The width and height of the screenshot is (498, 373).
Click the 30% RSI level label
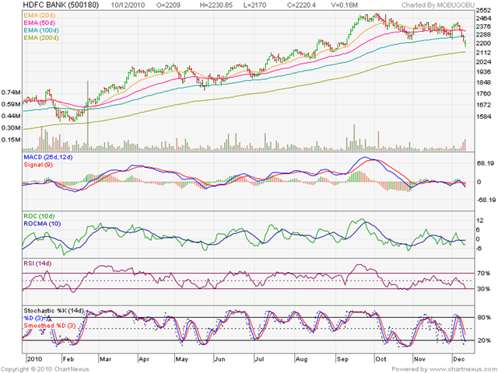[x=484, y=289]
